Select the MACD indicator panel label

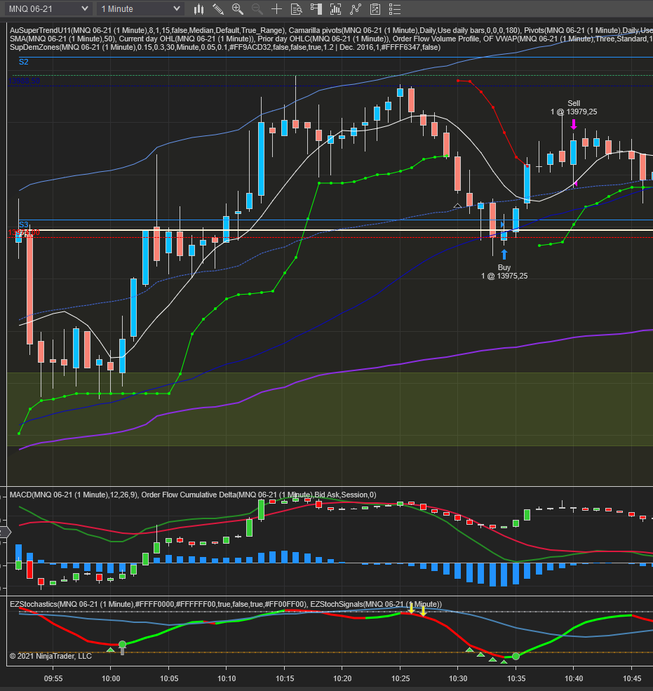(x=73, y=495)
